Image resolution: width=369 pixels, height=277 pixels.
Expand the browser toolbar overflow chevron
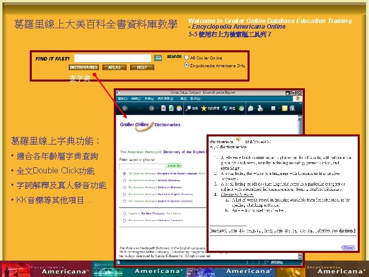point(300,104)
